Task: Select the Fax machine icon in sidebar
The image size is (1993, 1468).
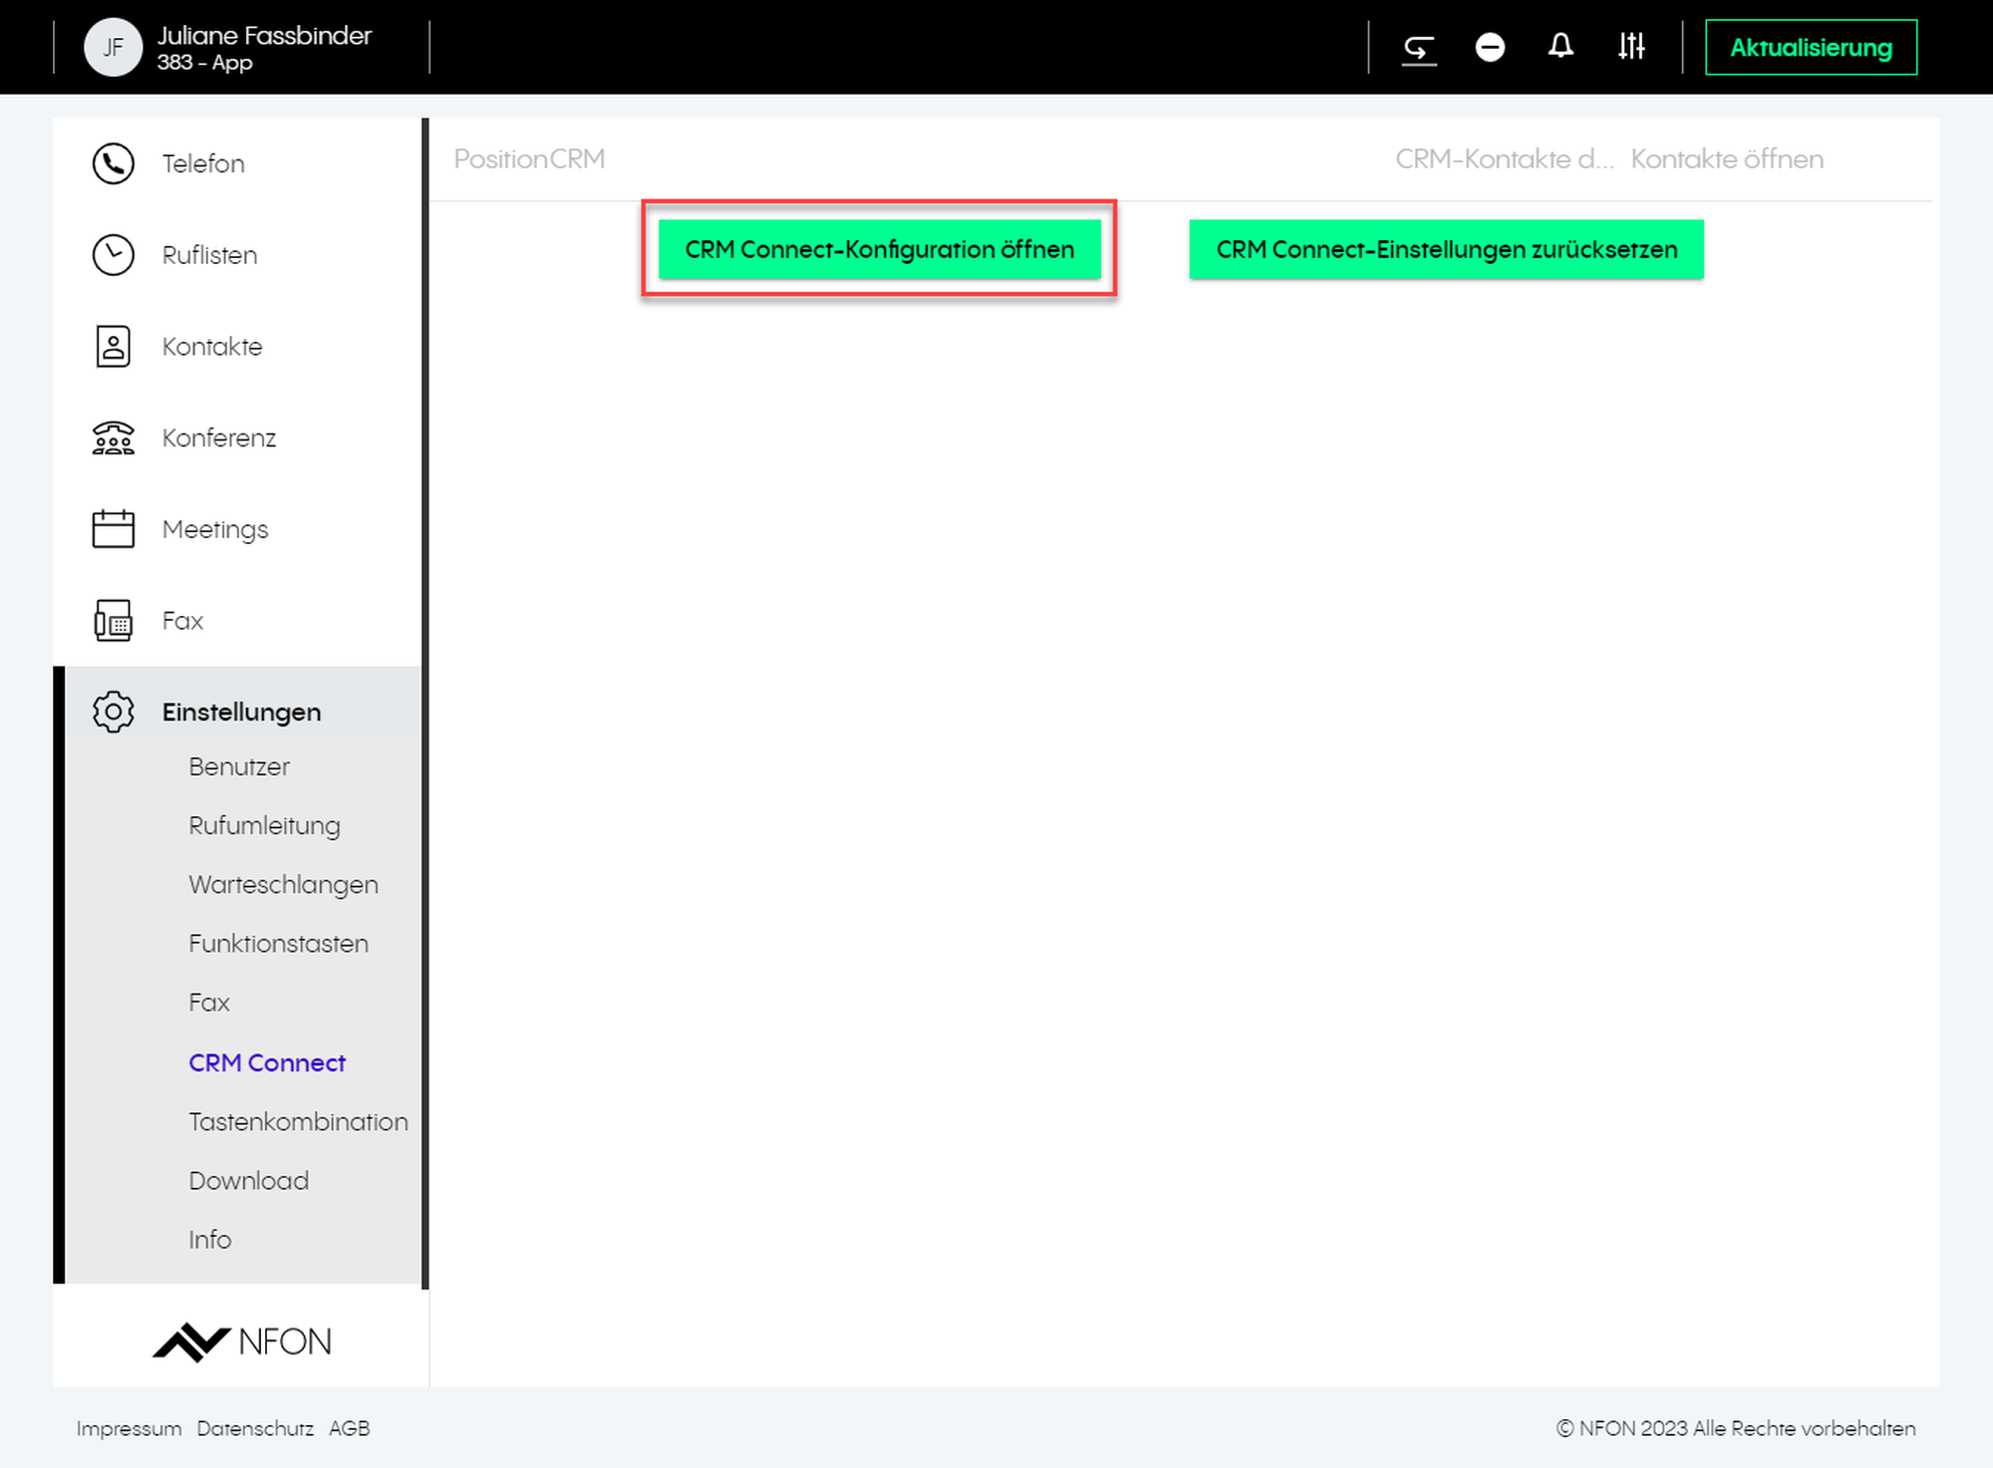Action: (x=114, y=621)
